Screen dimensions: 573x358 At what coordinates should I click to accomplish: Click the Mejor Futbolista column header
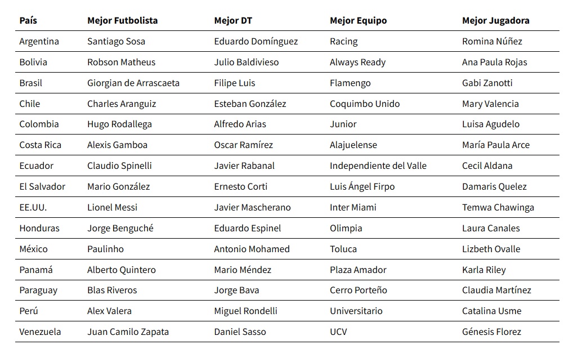(x=122, y=20)
